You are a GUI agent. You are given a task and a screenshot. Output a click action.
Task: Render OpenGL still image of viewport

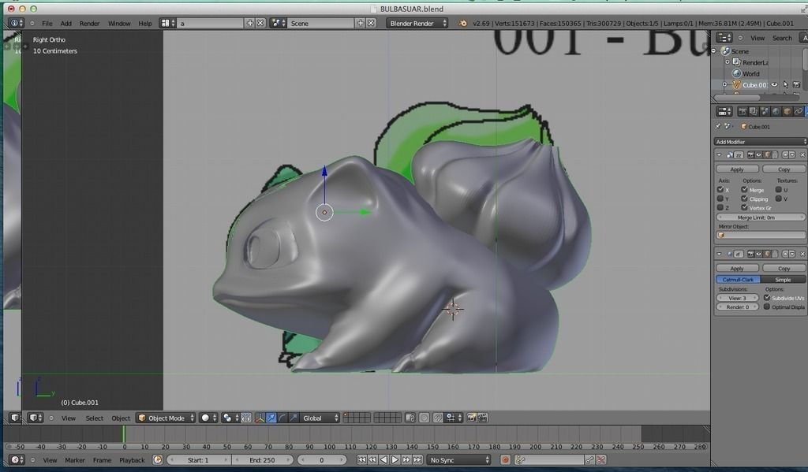(472, 418)
